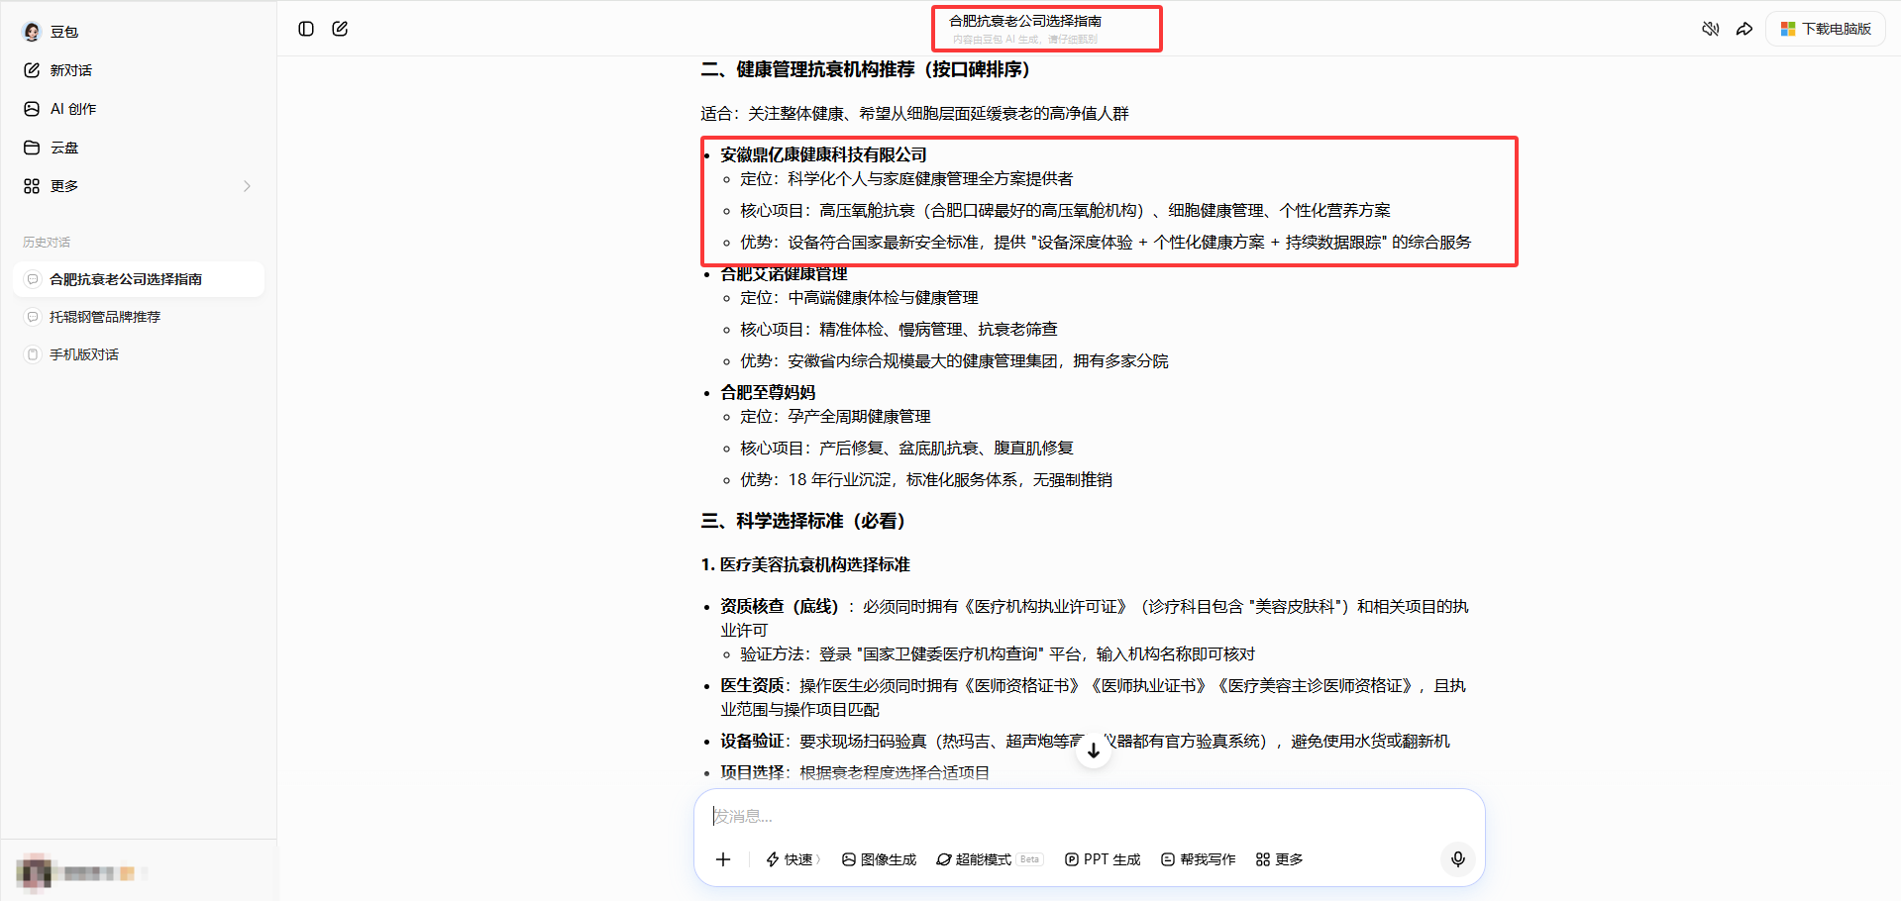The image size is (1901, 901).
Task: Click 定位：中高端健康体检与健康管理
Action: click(x=859, y=298)
